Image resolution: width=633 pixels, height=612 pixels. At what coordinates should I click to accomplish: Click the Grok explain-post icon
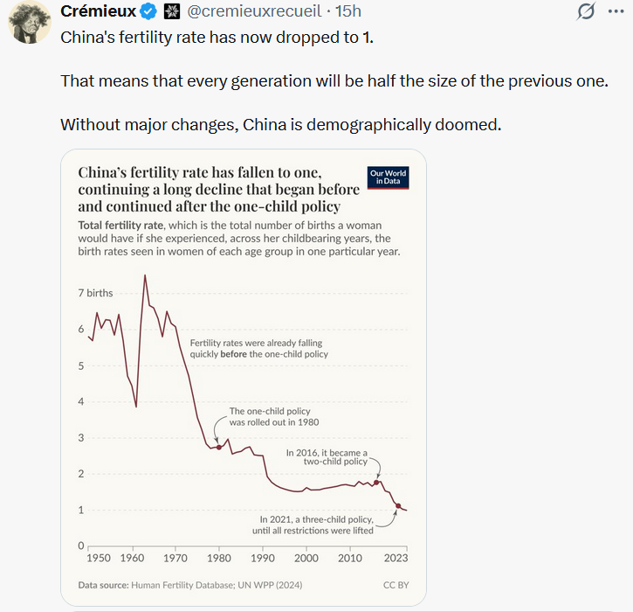(x=588, y=11)
